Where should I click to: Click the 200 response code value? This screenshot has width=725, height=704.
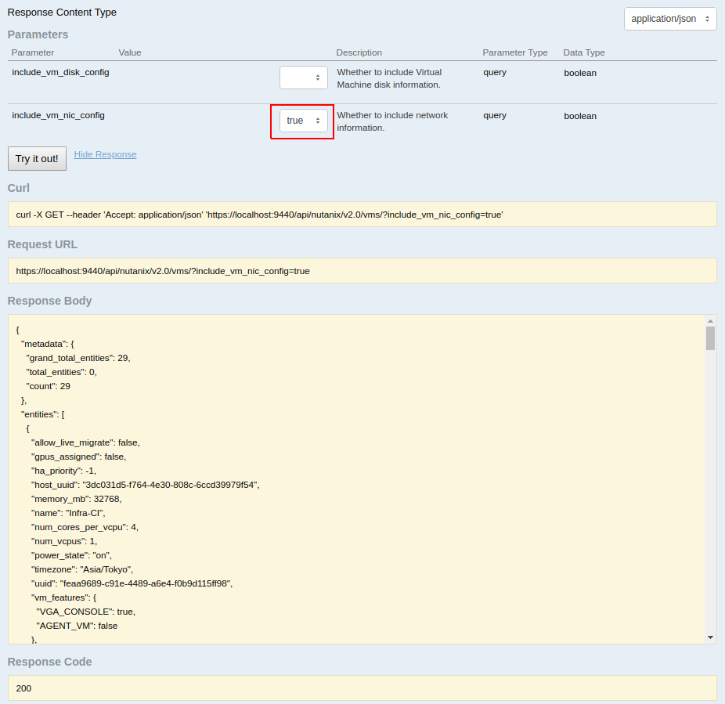pos(23,688)
